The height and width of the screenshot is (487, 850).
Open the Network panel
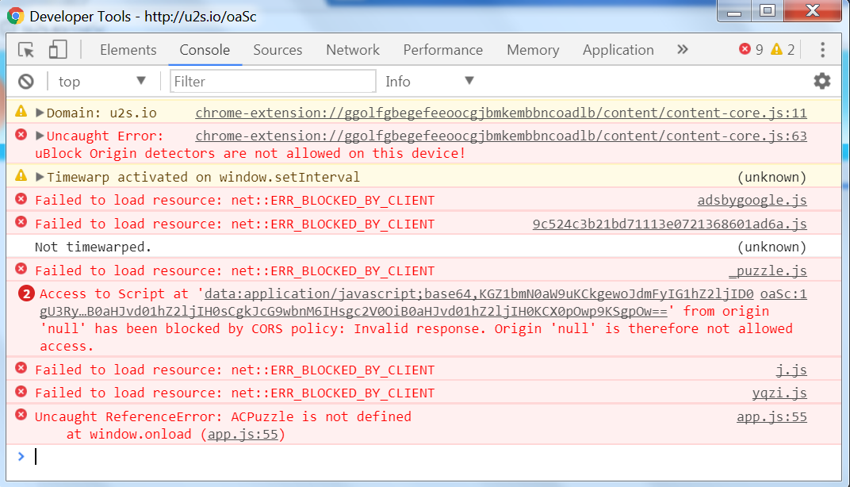click(x=352, y=49)
